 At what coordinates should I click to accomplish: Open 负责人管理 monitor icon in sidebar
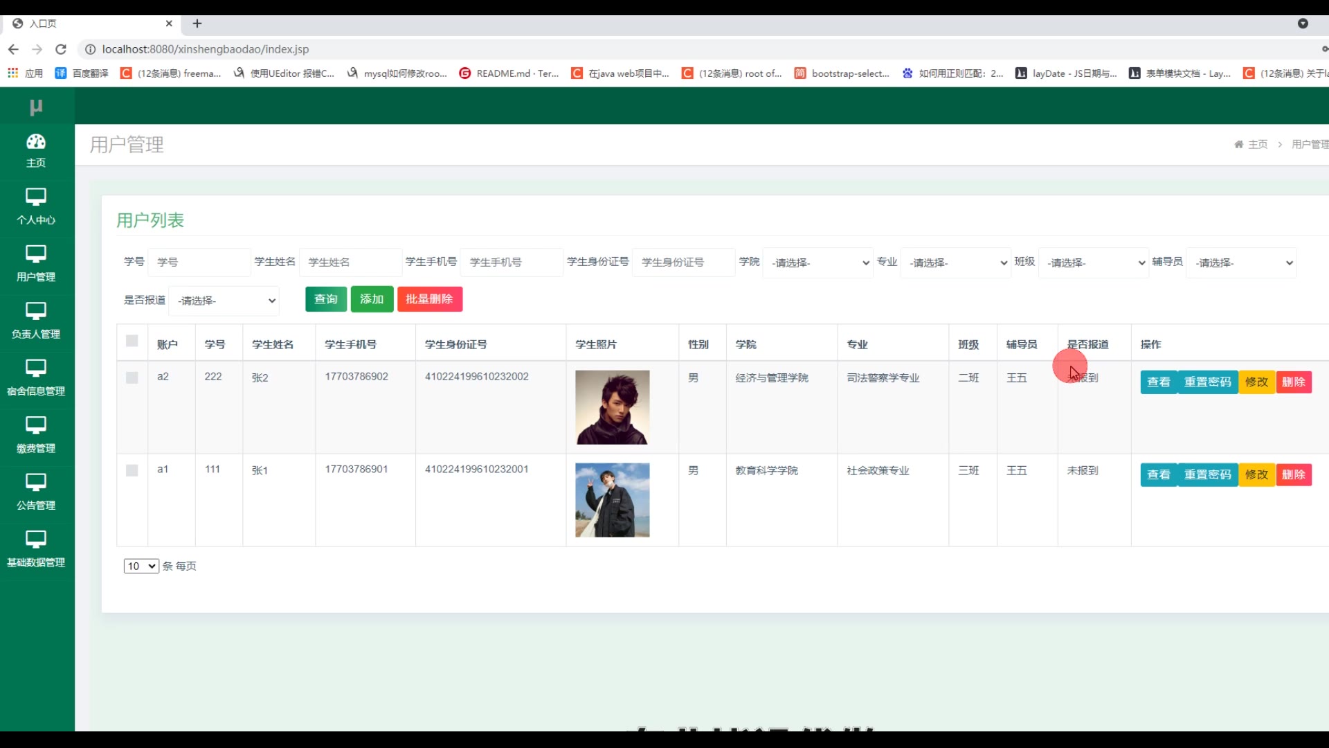(x=36, y=311)
